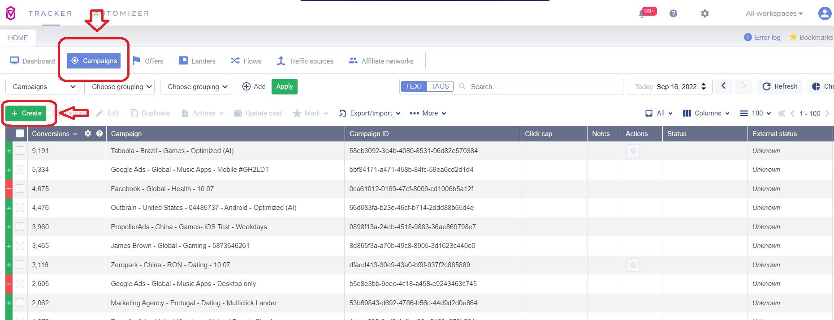Open the HOME tab
Image resolution: width=834 pixels, height=320 pixels.
tap(18, 38)
